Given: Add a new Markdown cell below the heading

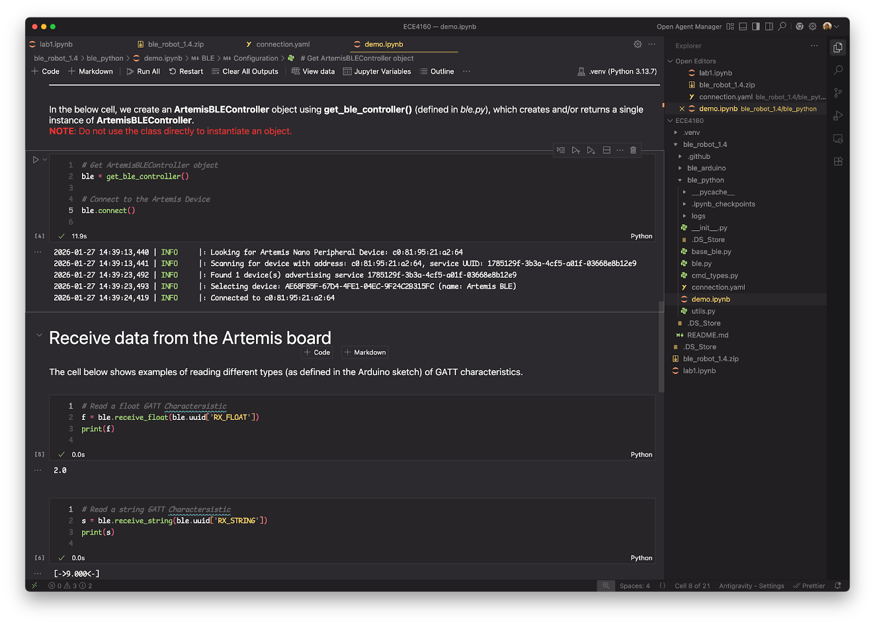Looking at the screenshot, I should point(365,352).
